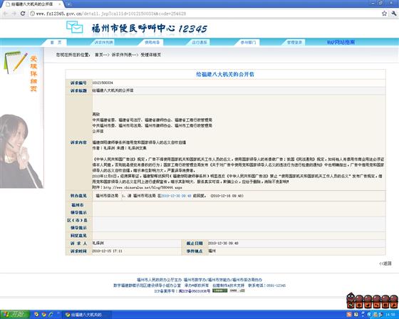Open the Chrome wrench settings menu
The height and width of the screenshot is (319, 399).
394,14
